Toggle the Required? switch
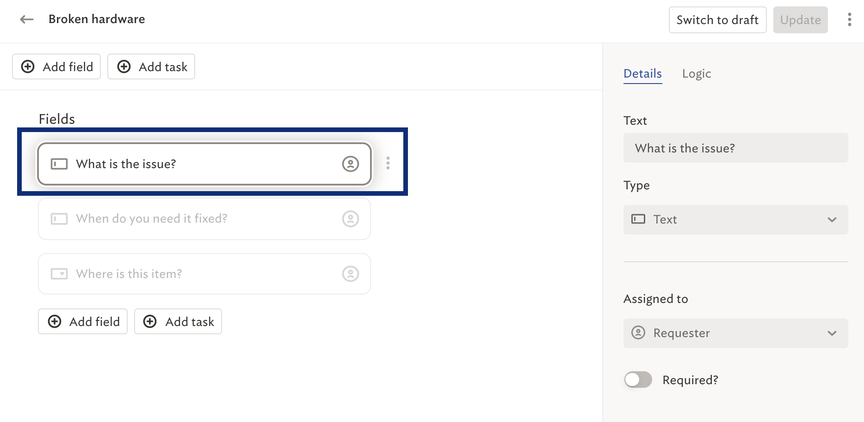The width and height of the screenshot is (864, 422). [638, 380]
